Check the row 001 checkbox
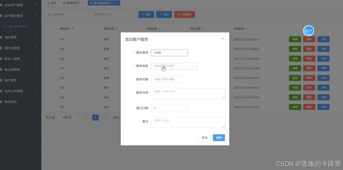The height and width of the screenshot is (170, 343). click(51, 107)
